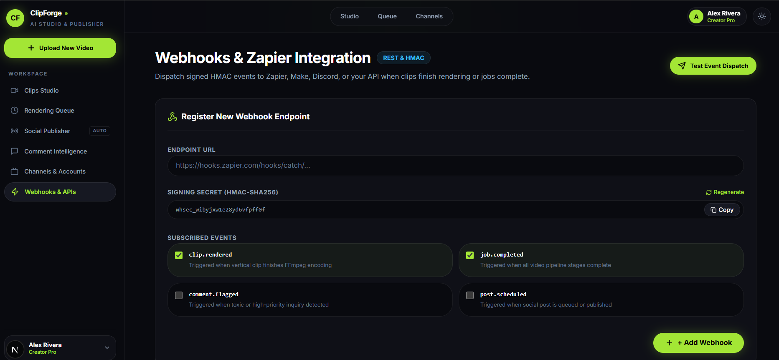The width and height of the screenshot is (779, 360).
Task: Click the webhook icon beside Register heading
Action: [173, 117]
